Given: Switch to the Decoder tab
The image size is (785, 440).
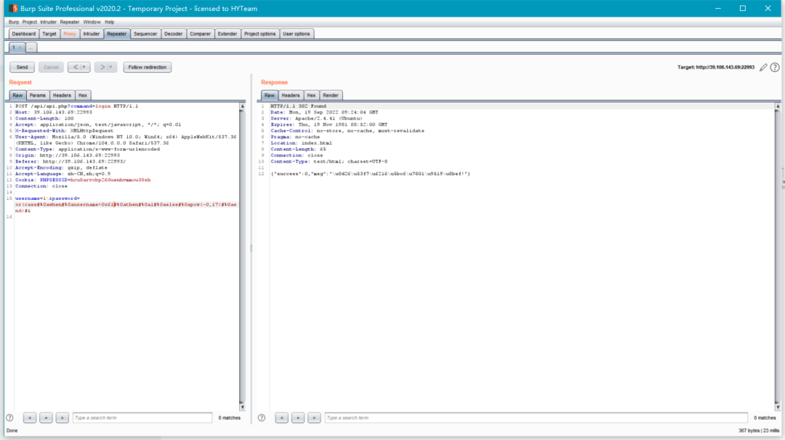Looking at the screenshot, I should tap(173, 34).
